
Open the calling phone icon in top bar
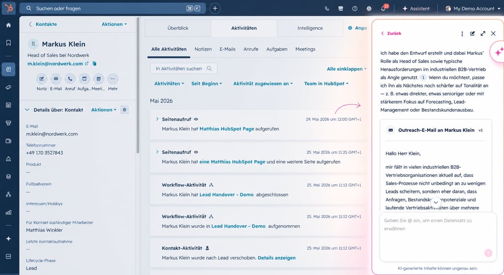coord(327,9)
